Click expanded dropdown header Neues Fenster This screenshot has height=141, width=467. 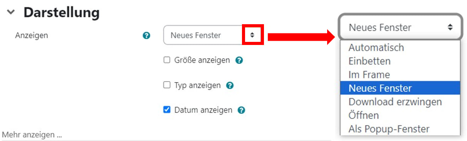pos(400,27)
